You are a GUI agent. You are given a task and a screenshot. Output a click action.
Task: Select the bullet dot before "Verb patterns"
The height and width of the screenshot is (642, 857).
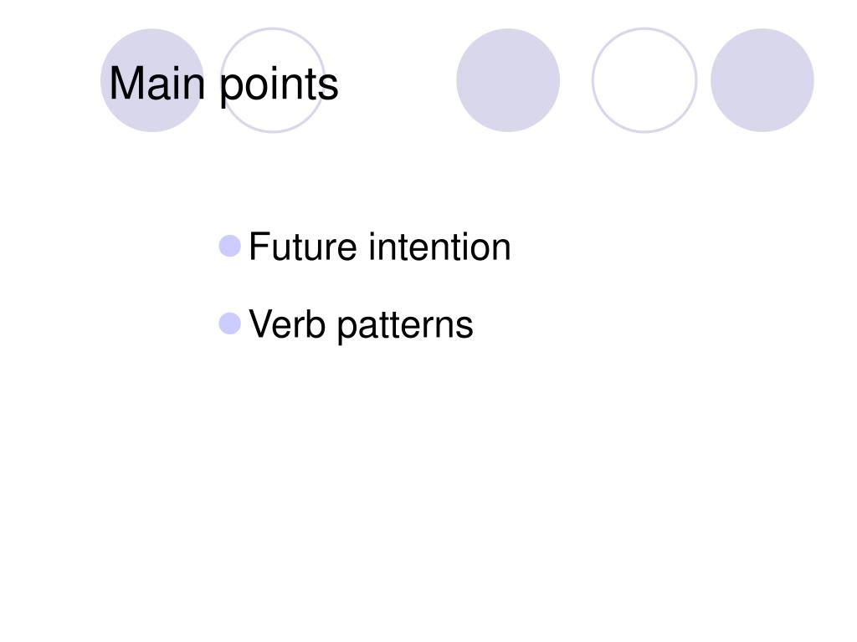229,324
